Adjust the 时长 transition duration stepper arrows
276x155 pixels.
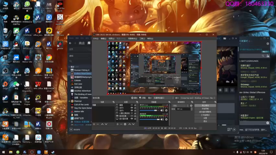[191, 109]
